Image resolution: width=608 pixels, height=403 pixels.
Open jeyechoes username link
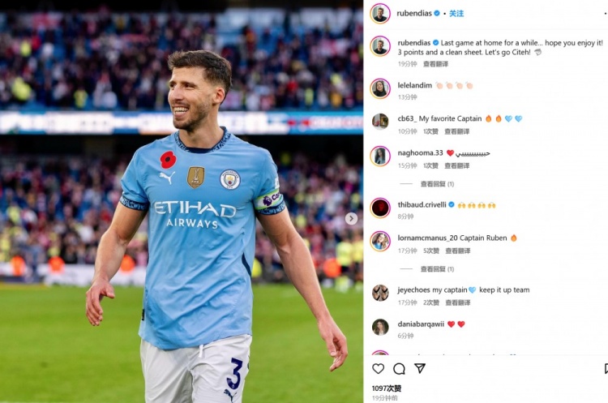coord(413,289)
